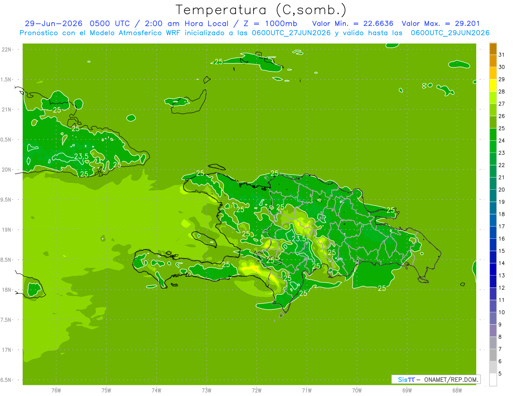This screenshot has width=513, height=396.
Task: Click the 72W longitude axis label
Action: pos(256,390)
